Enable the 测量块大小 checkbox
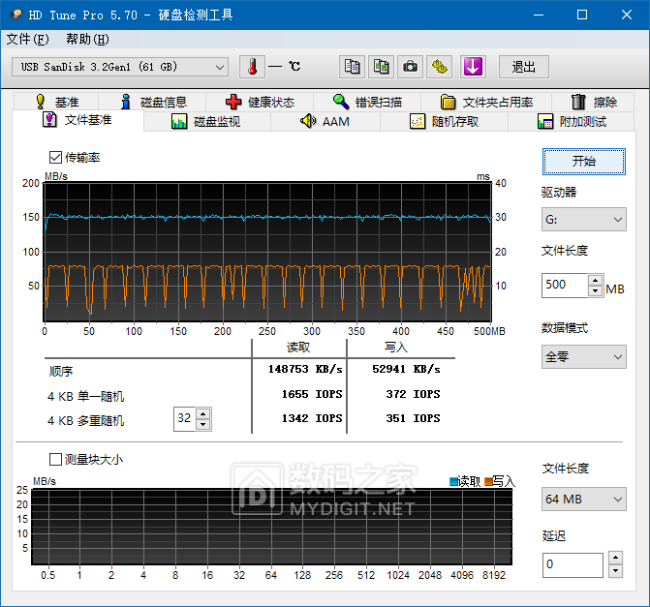The width and height of the screenshot is (650, 607). 55,459
